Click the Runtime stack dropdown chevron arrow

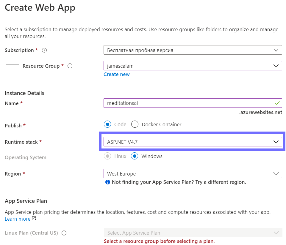[276, 142]
